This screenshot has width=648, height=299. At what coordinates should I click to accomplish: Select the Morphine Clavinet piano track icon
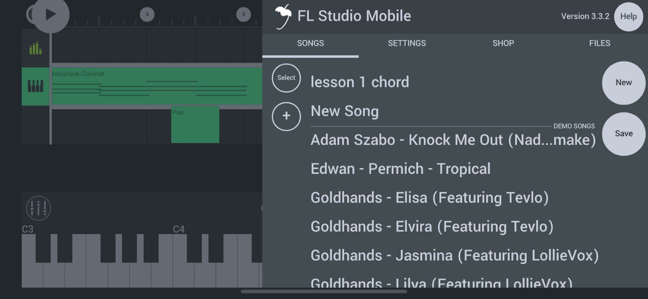[35, 86]
